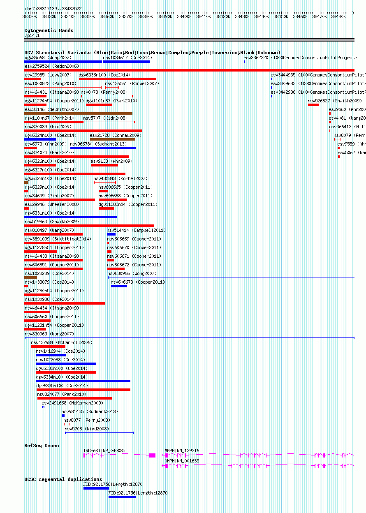Open dgv11282n54 (Cooper2011) variant

127,204
